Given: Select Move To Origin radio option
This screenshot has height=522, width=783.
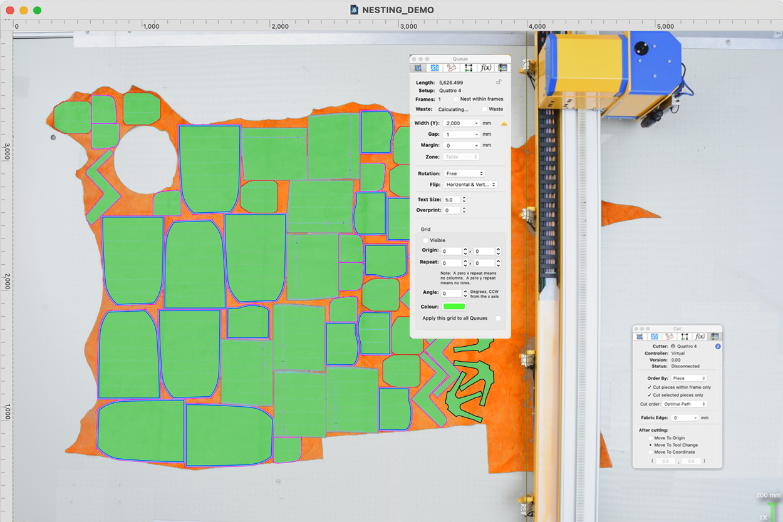Looking at the screenshot, I should [x=650, y=438].
